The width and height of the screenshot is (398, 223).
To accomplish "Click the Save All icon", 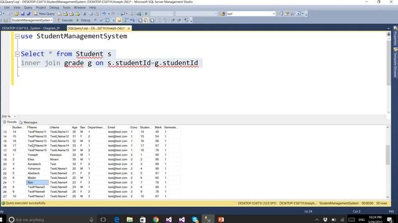I will (x=29, y=14).
